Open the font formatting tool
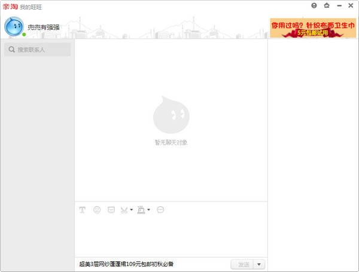Image resolution: width=359 pixels, height=272 pixels. [83, 210]
